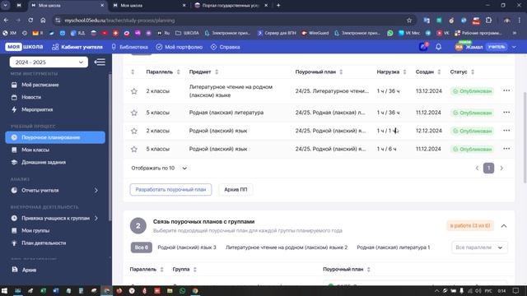This screenshot has height=296, width=527.
Task: Sort table by Создан column
Action: (x=439, y=72)
